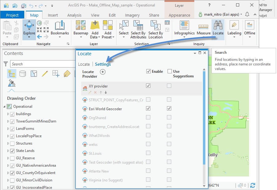277x190 pixels.
Task: Open the Bookmarks menu
Action: 60,30
